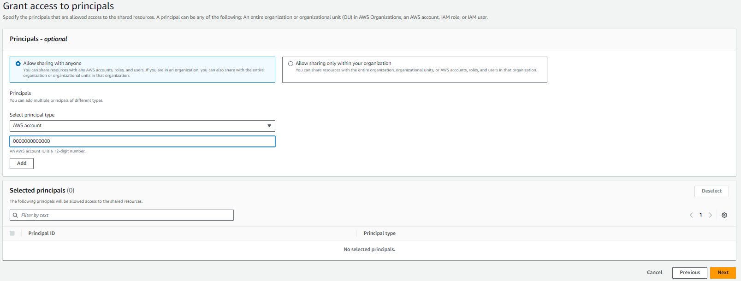Viewport: 741px width, 281px height.
Task: Cancel the resource share wizard
Action: tap(654, 273)
